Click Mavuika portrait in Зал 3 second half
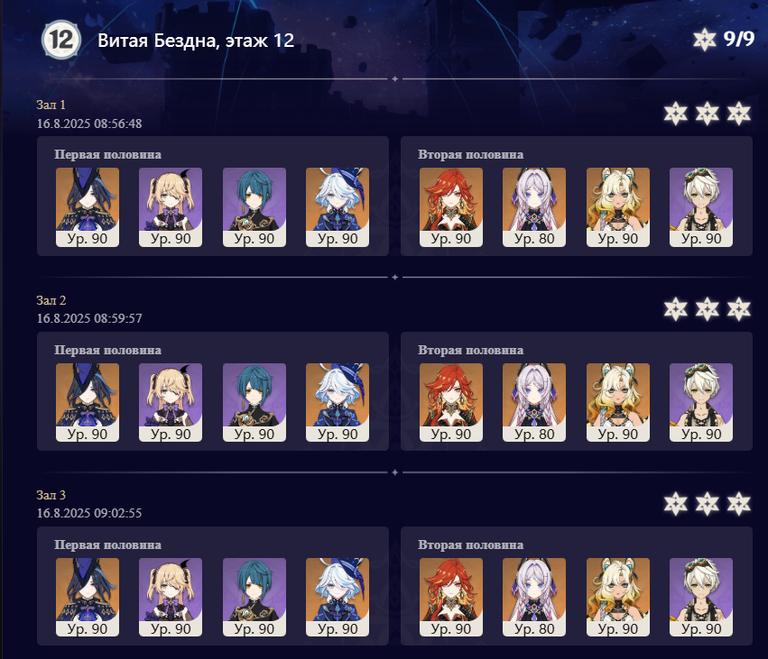Screen dimensions: 768x659 [x=451, y=597]
